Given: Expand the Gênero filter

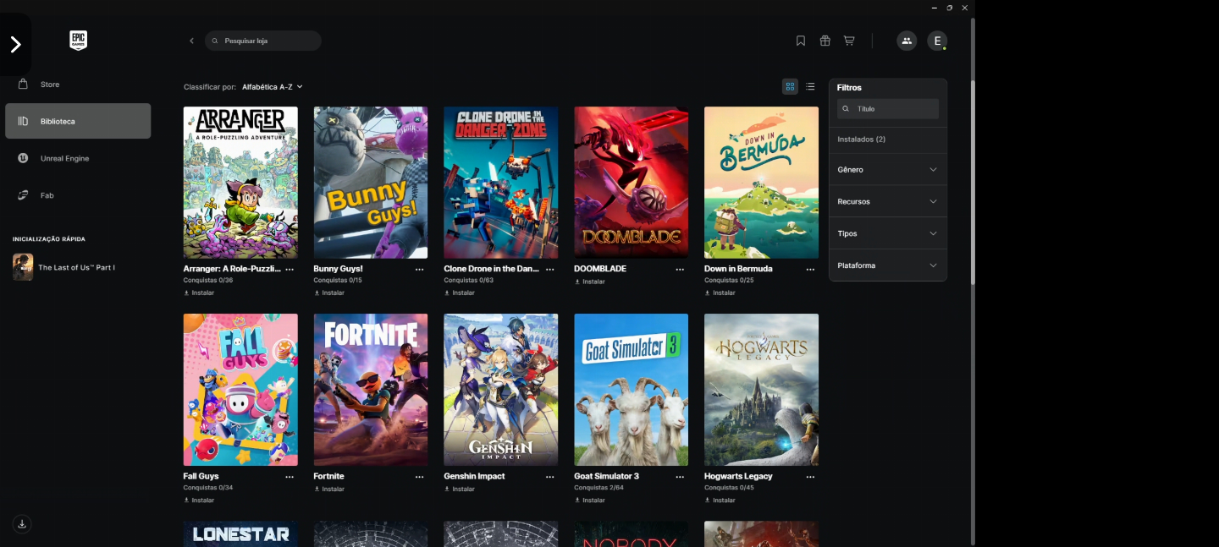Looking at the screenshot, I should pyautogui.click(x=888, y=170).
